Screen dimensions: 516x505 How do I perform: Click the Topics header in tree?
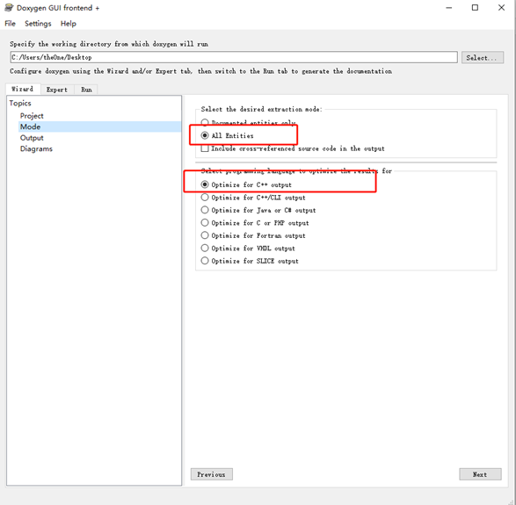[20, 104]
